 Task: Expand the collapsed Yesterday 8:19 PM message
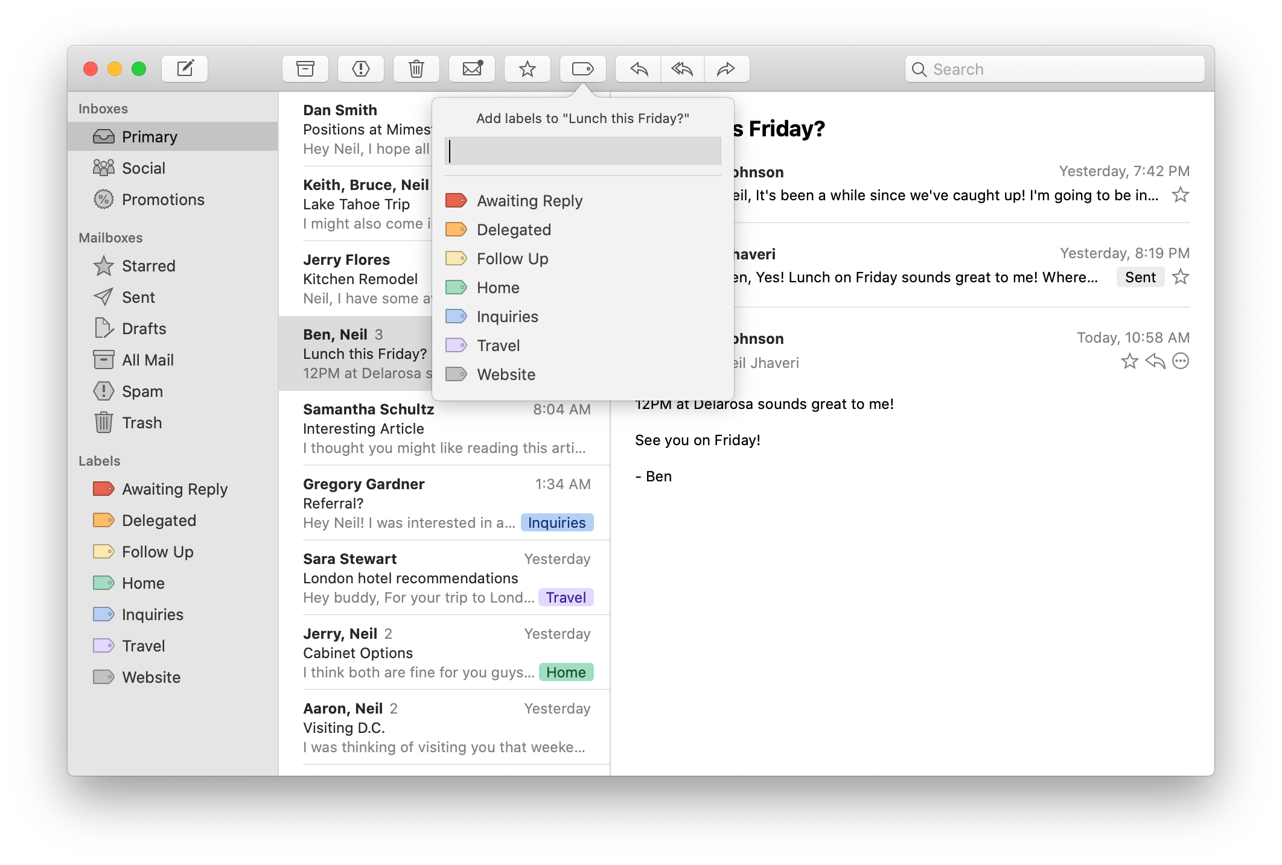(962, 265)
